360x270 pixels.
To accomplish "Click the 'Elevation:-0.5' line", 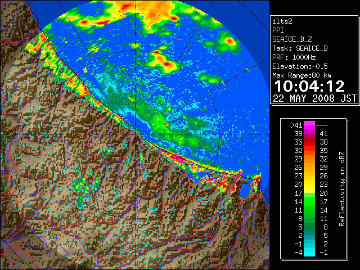I will pos(300,66).
